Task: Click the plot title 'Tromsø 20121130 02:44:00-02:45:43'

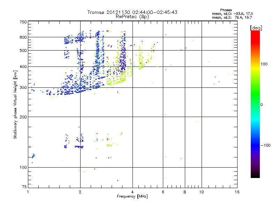Action: pyautogui.click(x=132, y=12)
